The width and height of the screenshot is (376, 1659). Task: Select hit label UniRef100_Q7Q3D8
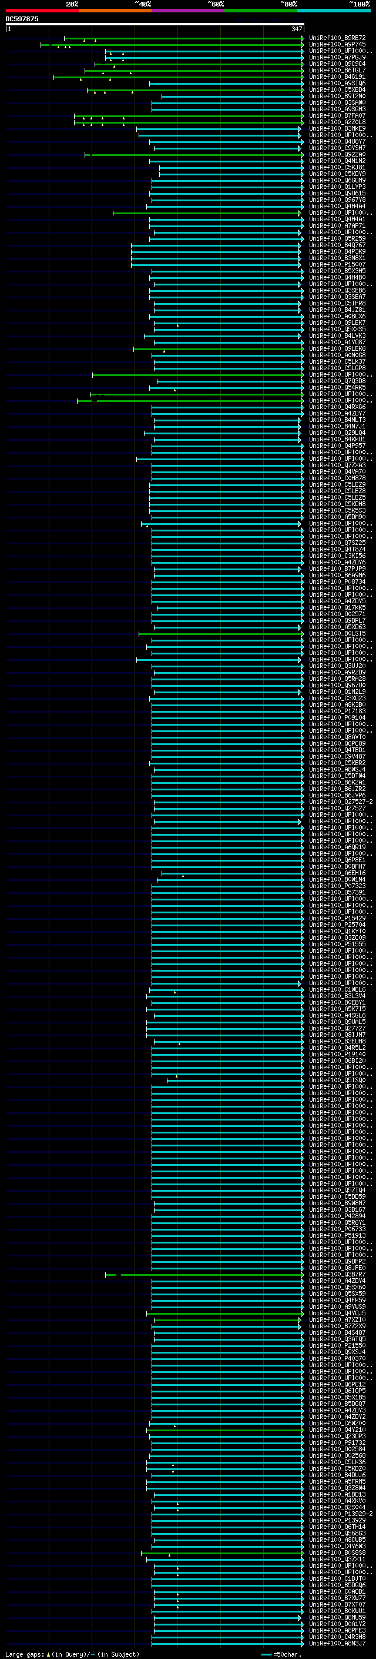pyautogui.click(x=337, y=381)
